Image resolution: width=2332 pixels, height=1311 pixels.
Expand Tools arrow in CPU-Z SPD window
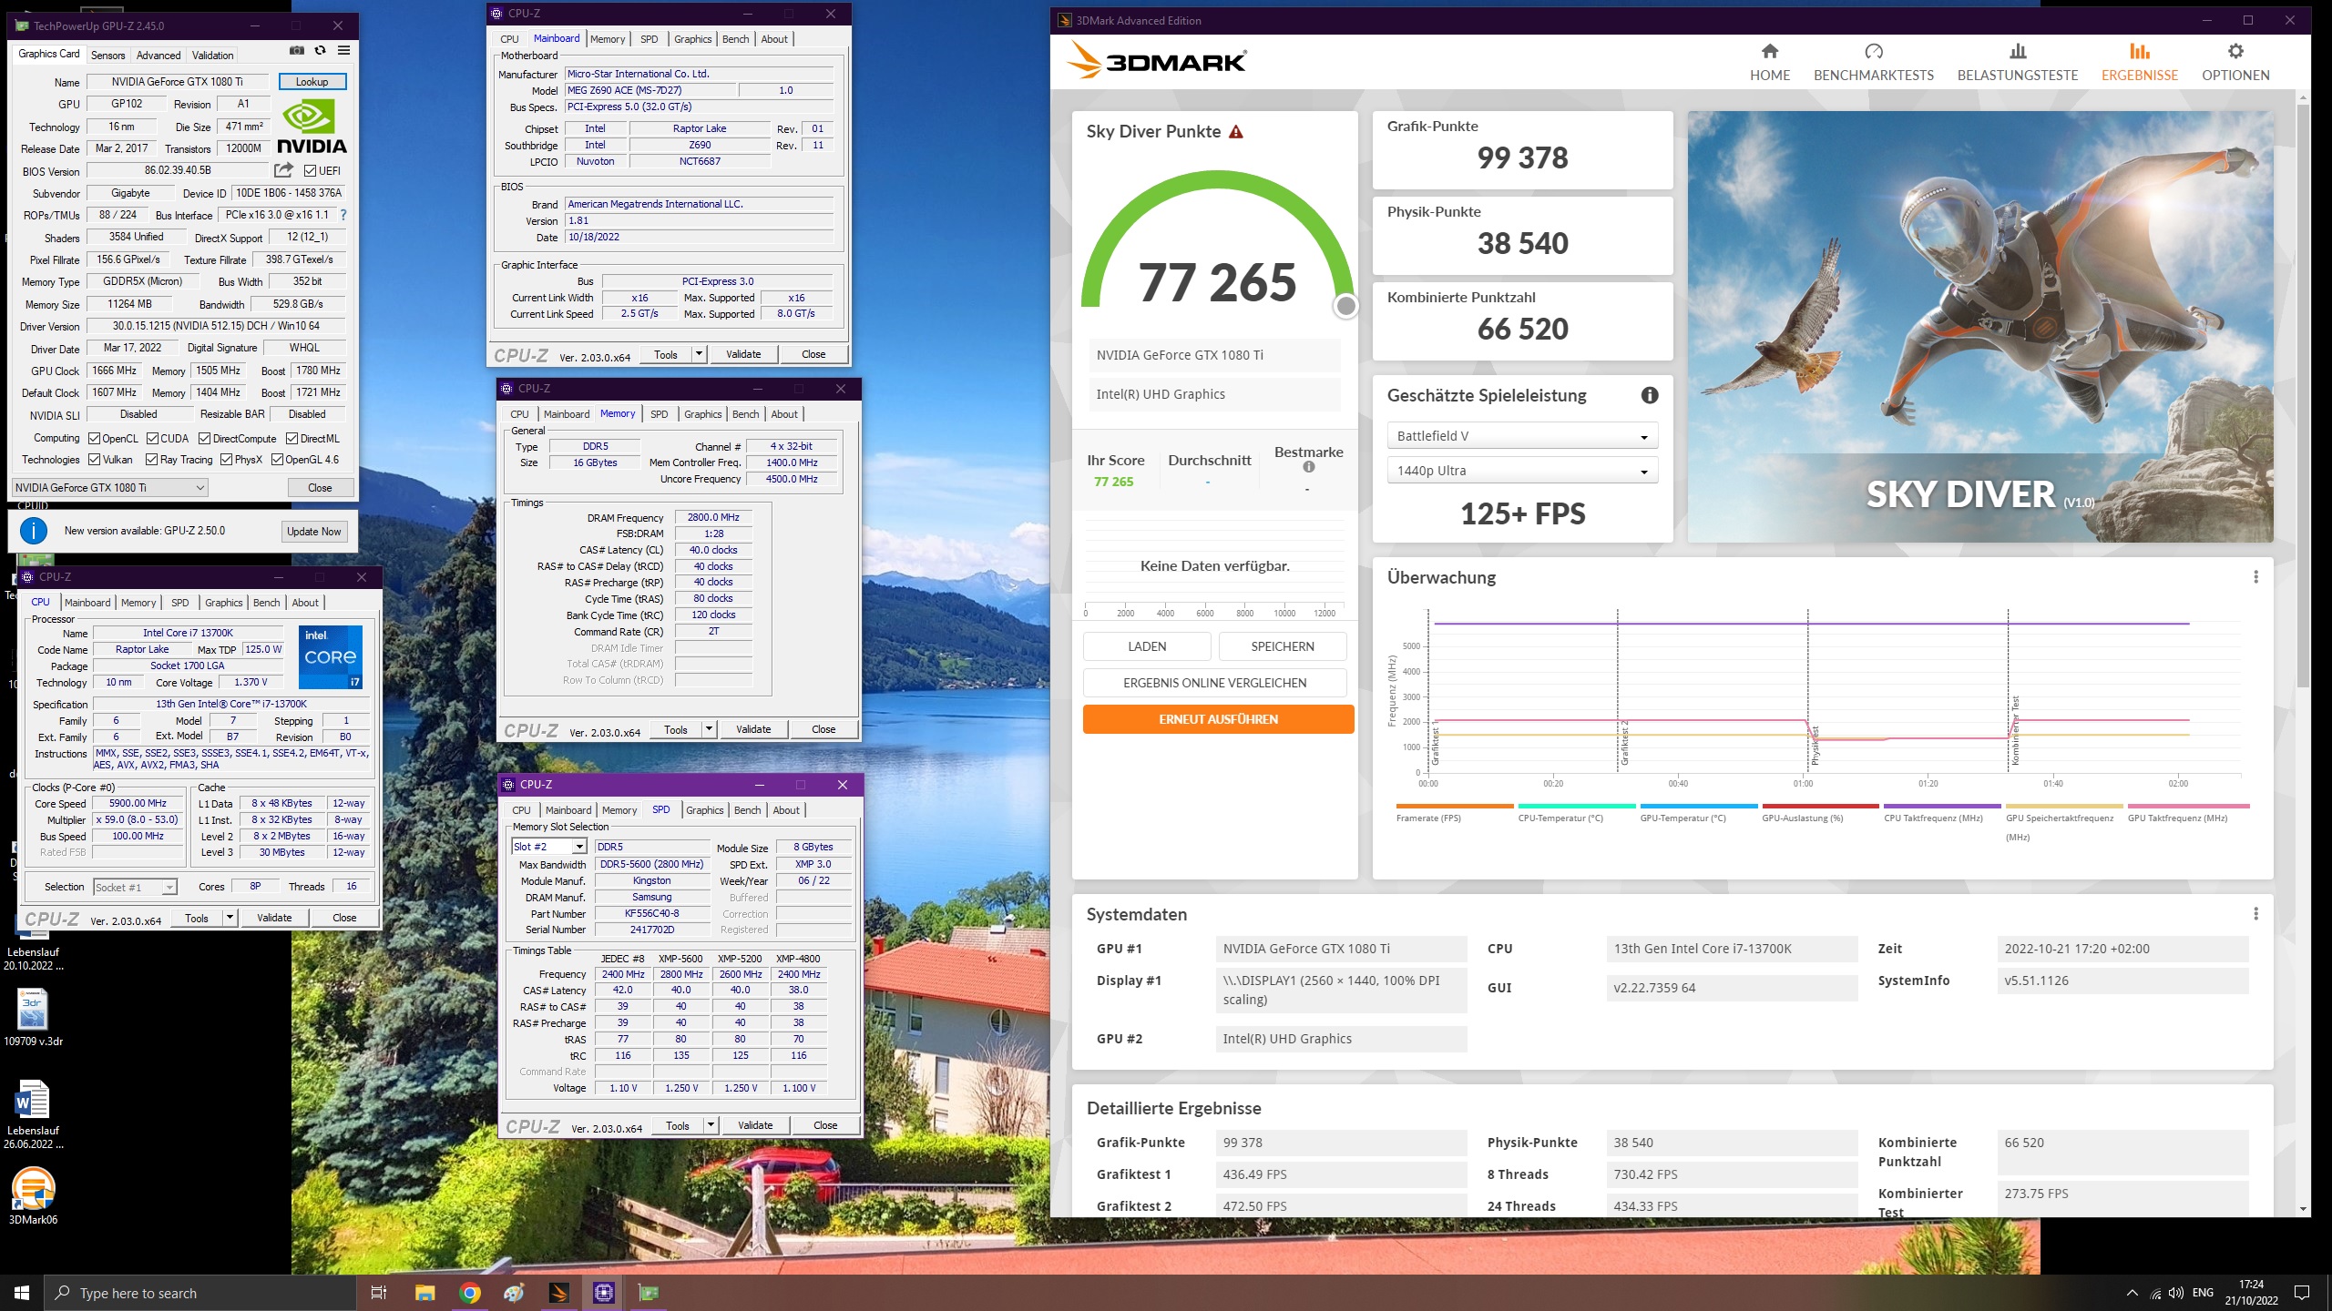[711, 1125]
